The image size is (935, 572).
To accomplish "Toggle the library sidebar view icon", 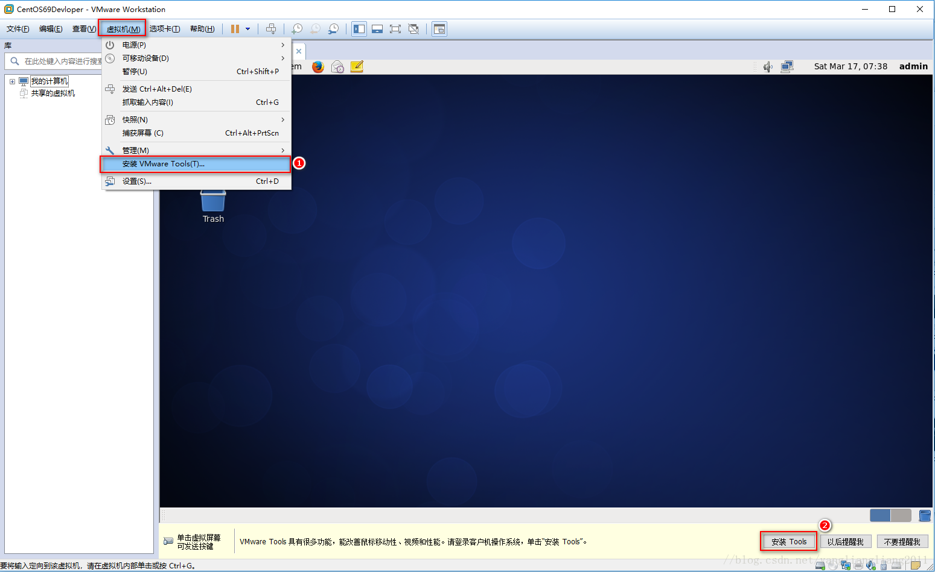I will pyautogui.click(x=359, y=29).
